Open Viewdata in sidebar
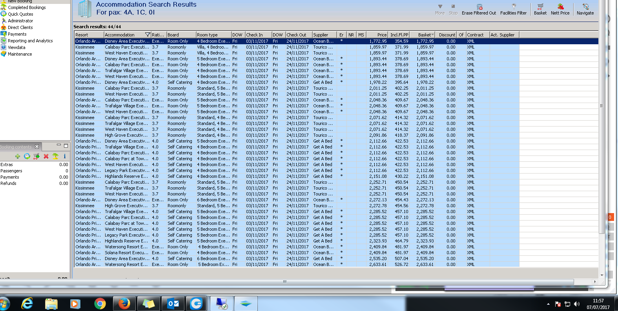This screenshot has height=311, width=618. click(x=16, y=47)
